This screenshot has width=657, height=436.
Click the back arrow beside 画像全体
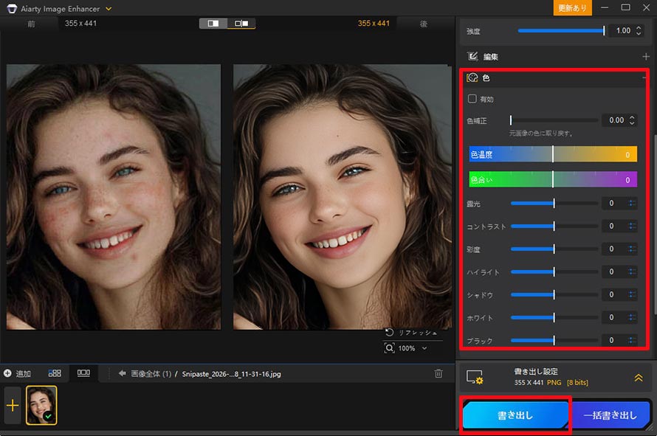point(122,373)
